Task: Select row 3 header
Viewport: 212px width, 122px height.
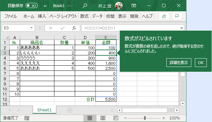Action: coord(5,53)
